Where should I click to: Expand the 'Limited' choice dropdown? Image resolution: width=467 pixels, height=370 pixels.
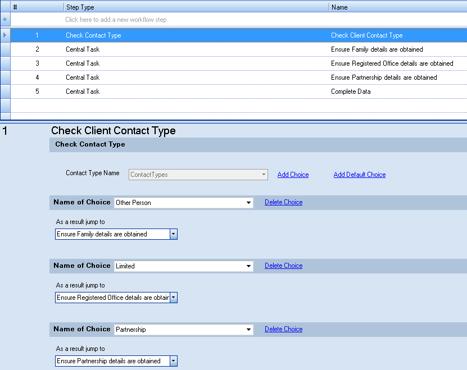[x=248, y=266]
